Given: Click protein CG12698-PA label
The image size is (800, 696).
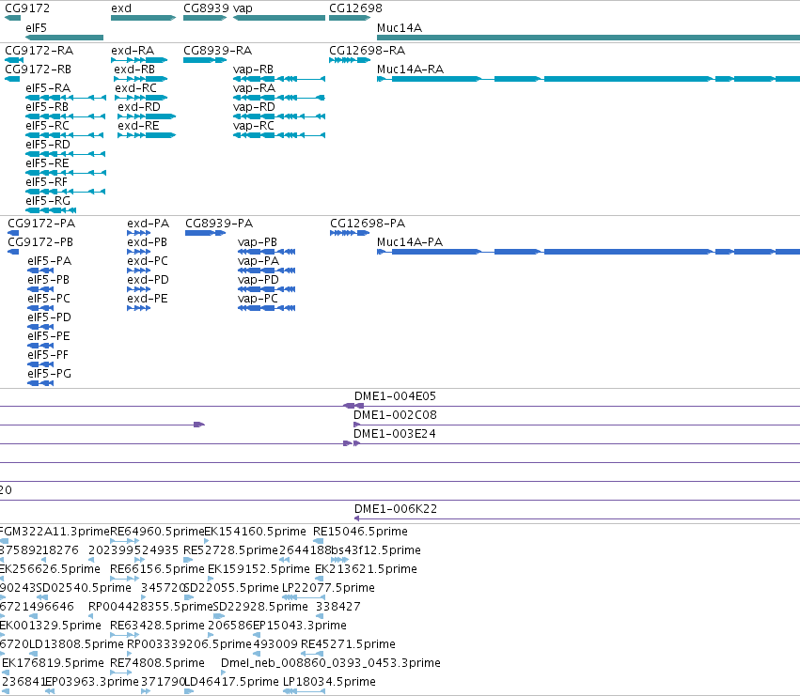Looking at the screenshot, I should click(x=368, y=224).
